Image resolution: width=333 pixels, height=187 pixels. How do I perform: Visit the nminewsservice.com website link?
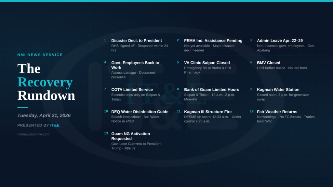point(33,134)
